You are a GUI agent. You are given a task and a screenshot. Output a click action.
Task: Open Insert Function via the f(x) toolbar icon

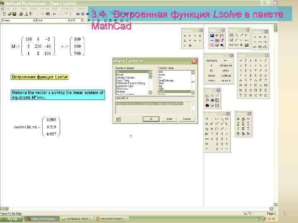click(x=78, y=14)
